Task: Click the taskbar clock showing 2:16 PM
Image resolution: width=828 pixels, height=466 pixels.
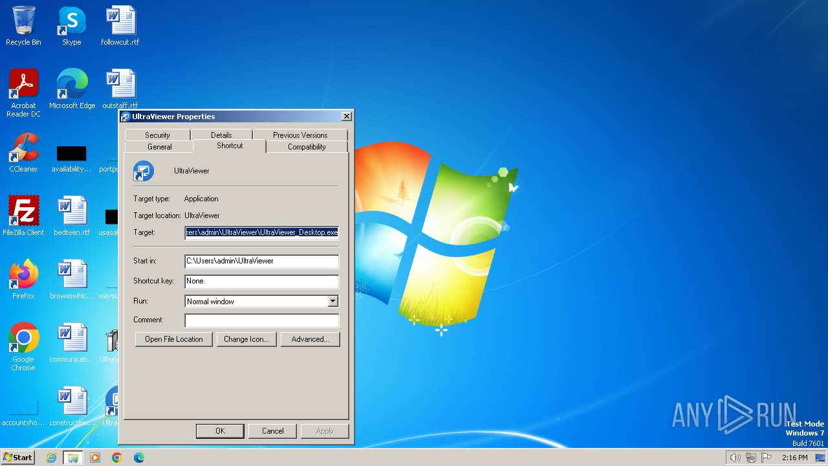Action: 794,458
